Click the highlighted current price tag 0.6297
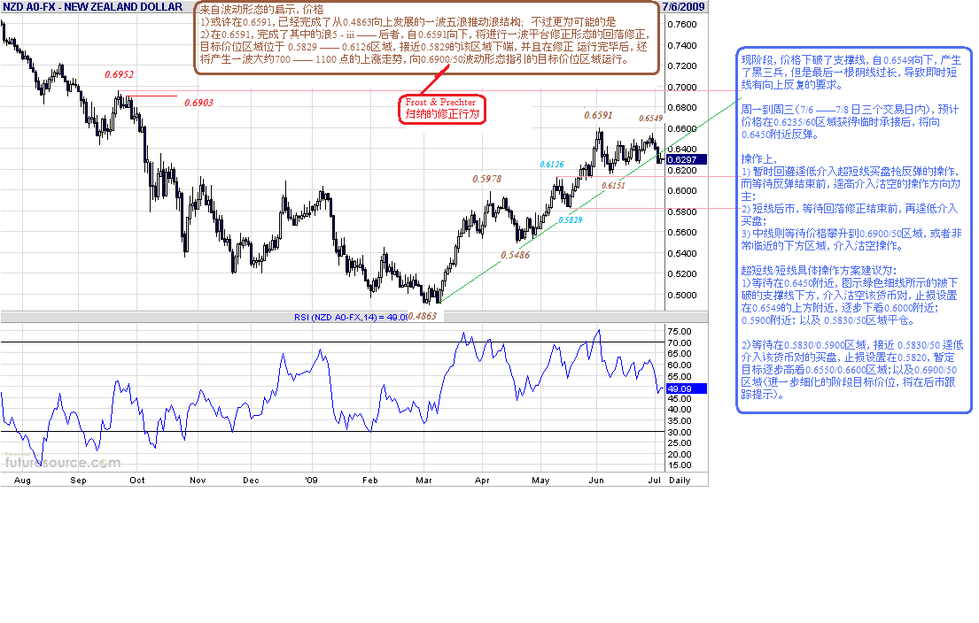The image size is (979, 623). click(x=686, y=159)
